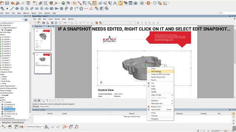
Task: Switch to the Report Editor tab
Action: click(45, 106)
